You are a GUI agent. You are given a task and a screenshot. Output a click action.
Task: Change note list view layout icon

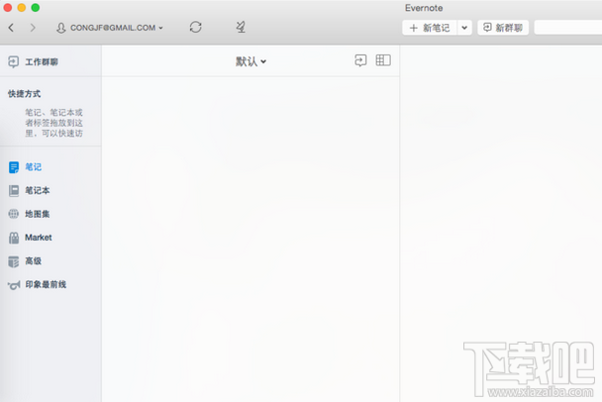coord(383,60)
